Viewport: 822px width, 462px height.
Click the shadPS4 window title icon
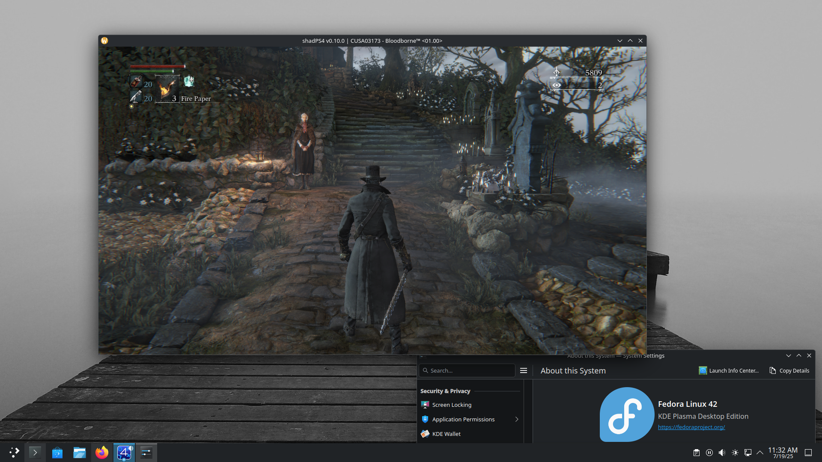(x=104, y=41)
